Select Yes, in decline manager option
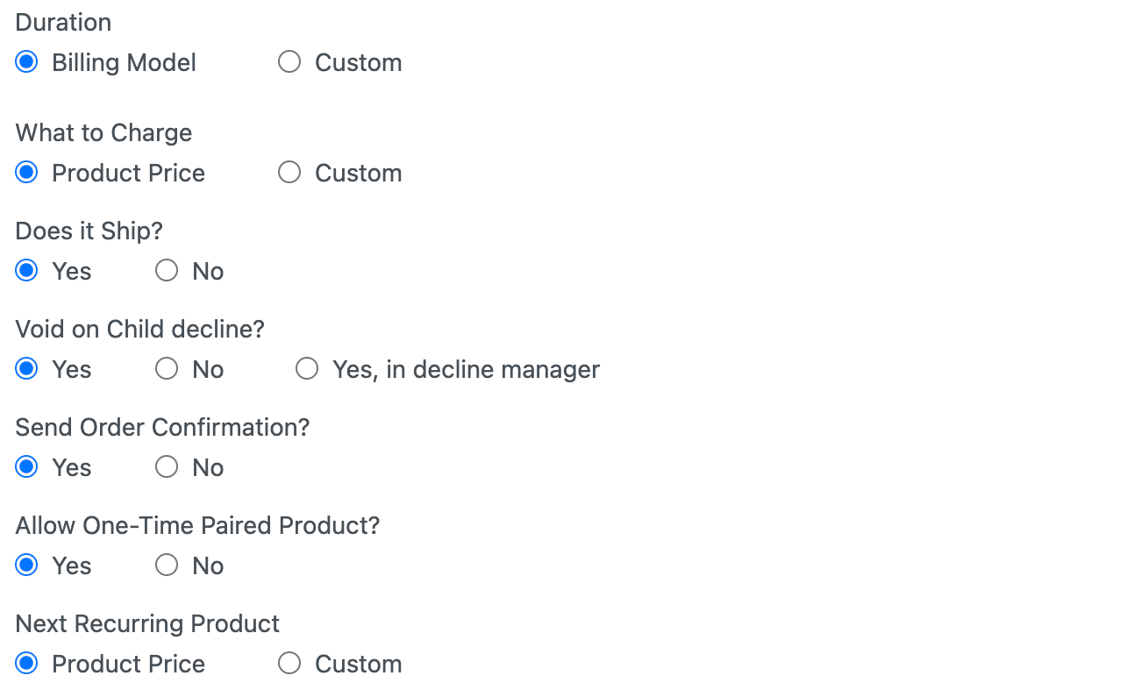This screenshot has height=697, width=1148. (307, 369)
